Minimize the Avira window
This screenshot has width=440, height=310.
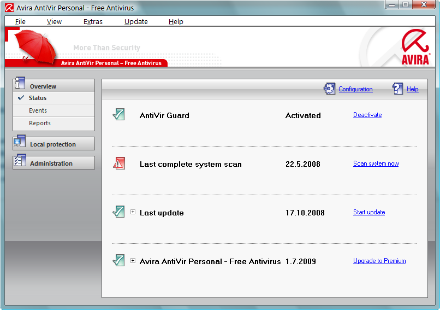[x=392, y=4]
